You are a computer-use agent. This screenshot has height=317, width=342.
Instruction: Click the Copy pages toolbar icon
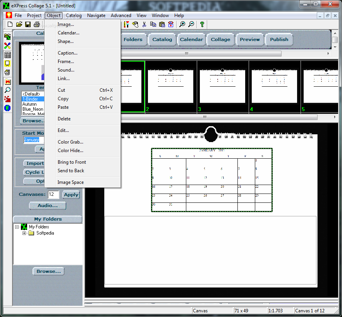pos(153,24)
